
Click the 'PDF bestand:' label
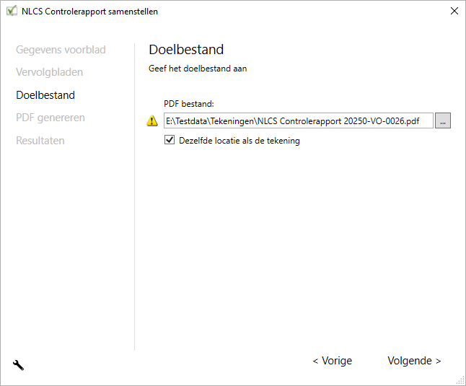pos(189,104)
